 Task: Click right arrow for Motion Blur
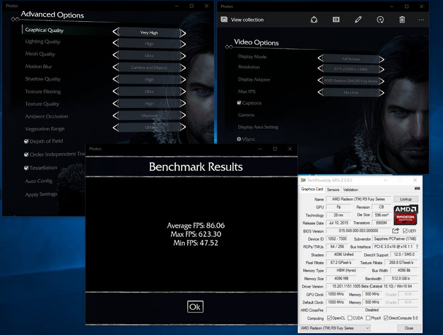(x=182, y=68)
